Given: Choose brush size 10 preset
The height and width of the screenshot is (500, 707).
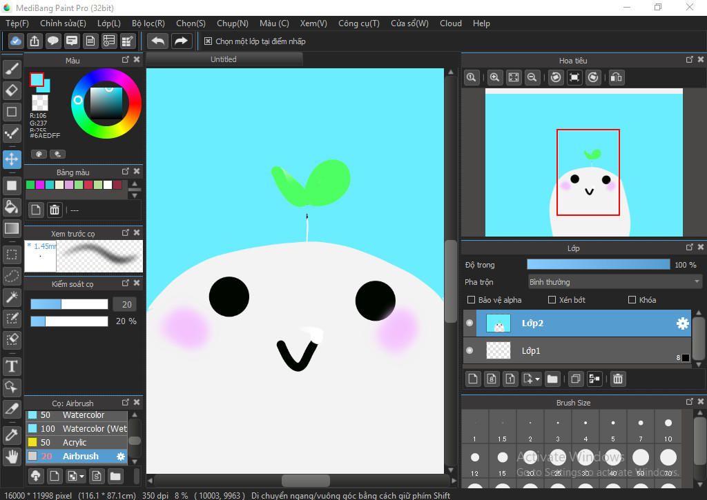Looking at the screenshot, I should [x=668, y=428].
